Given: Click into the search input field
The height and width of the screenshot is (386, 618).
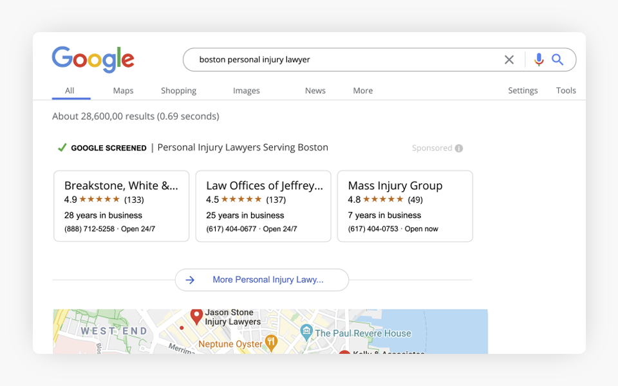Looking at the screenshot, I should pyautogui.click(x=341, y=60).
